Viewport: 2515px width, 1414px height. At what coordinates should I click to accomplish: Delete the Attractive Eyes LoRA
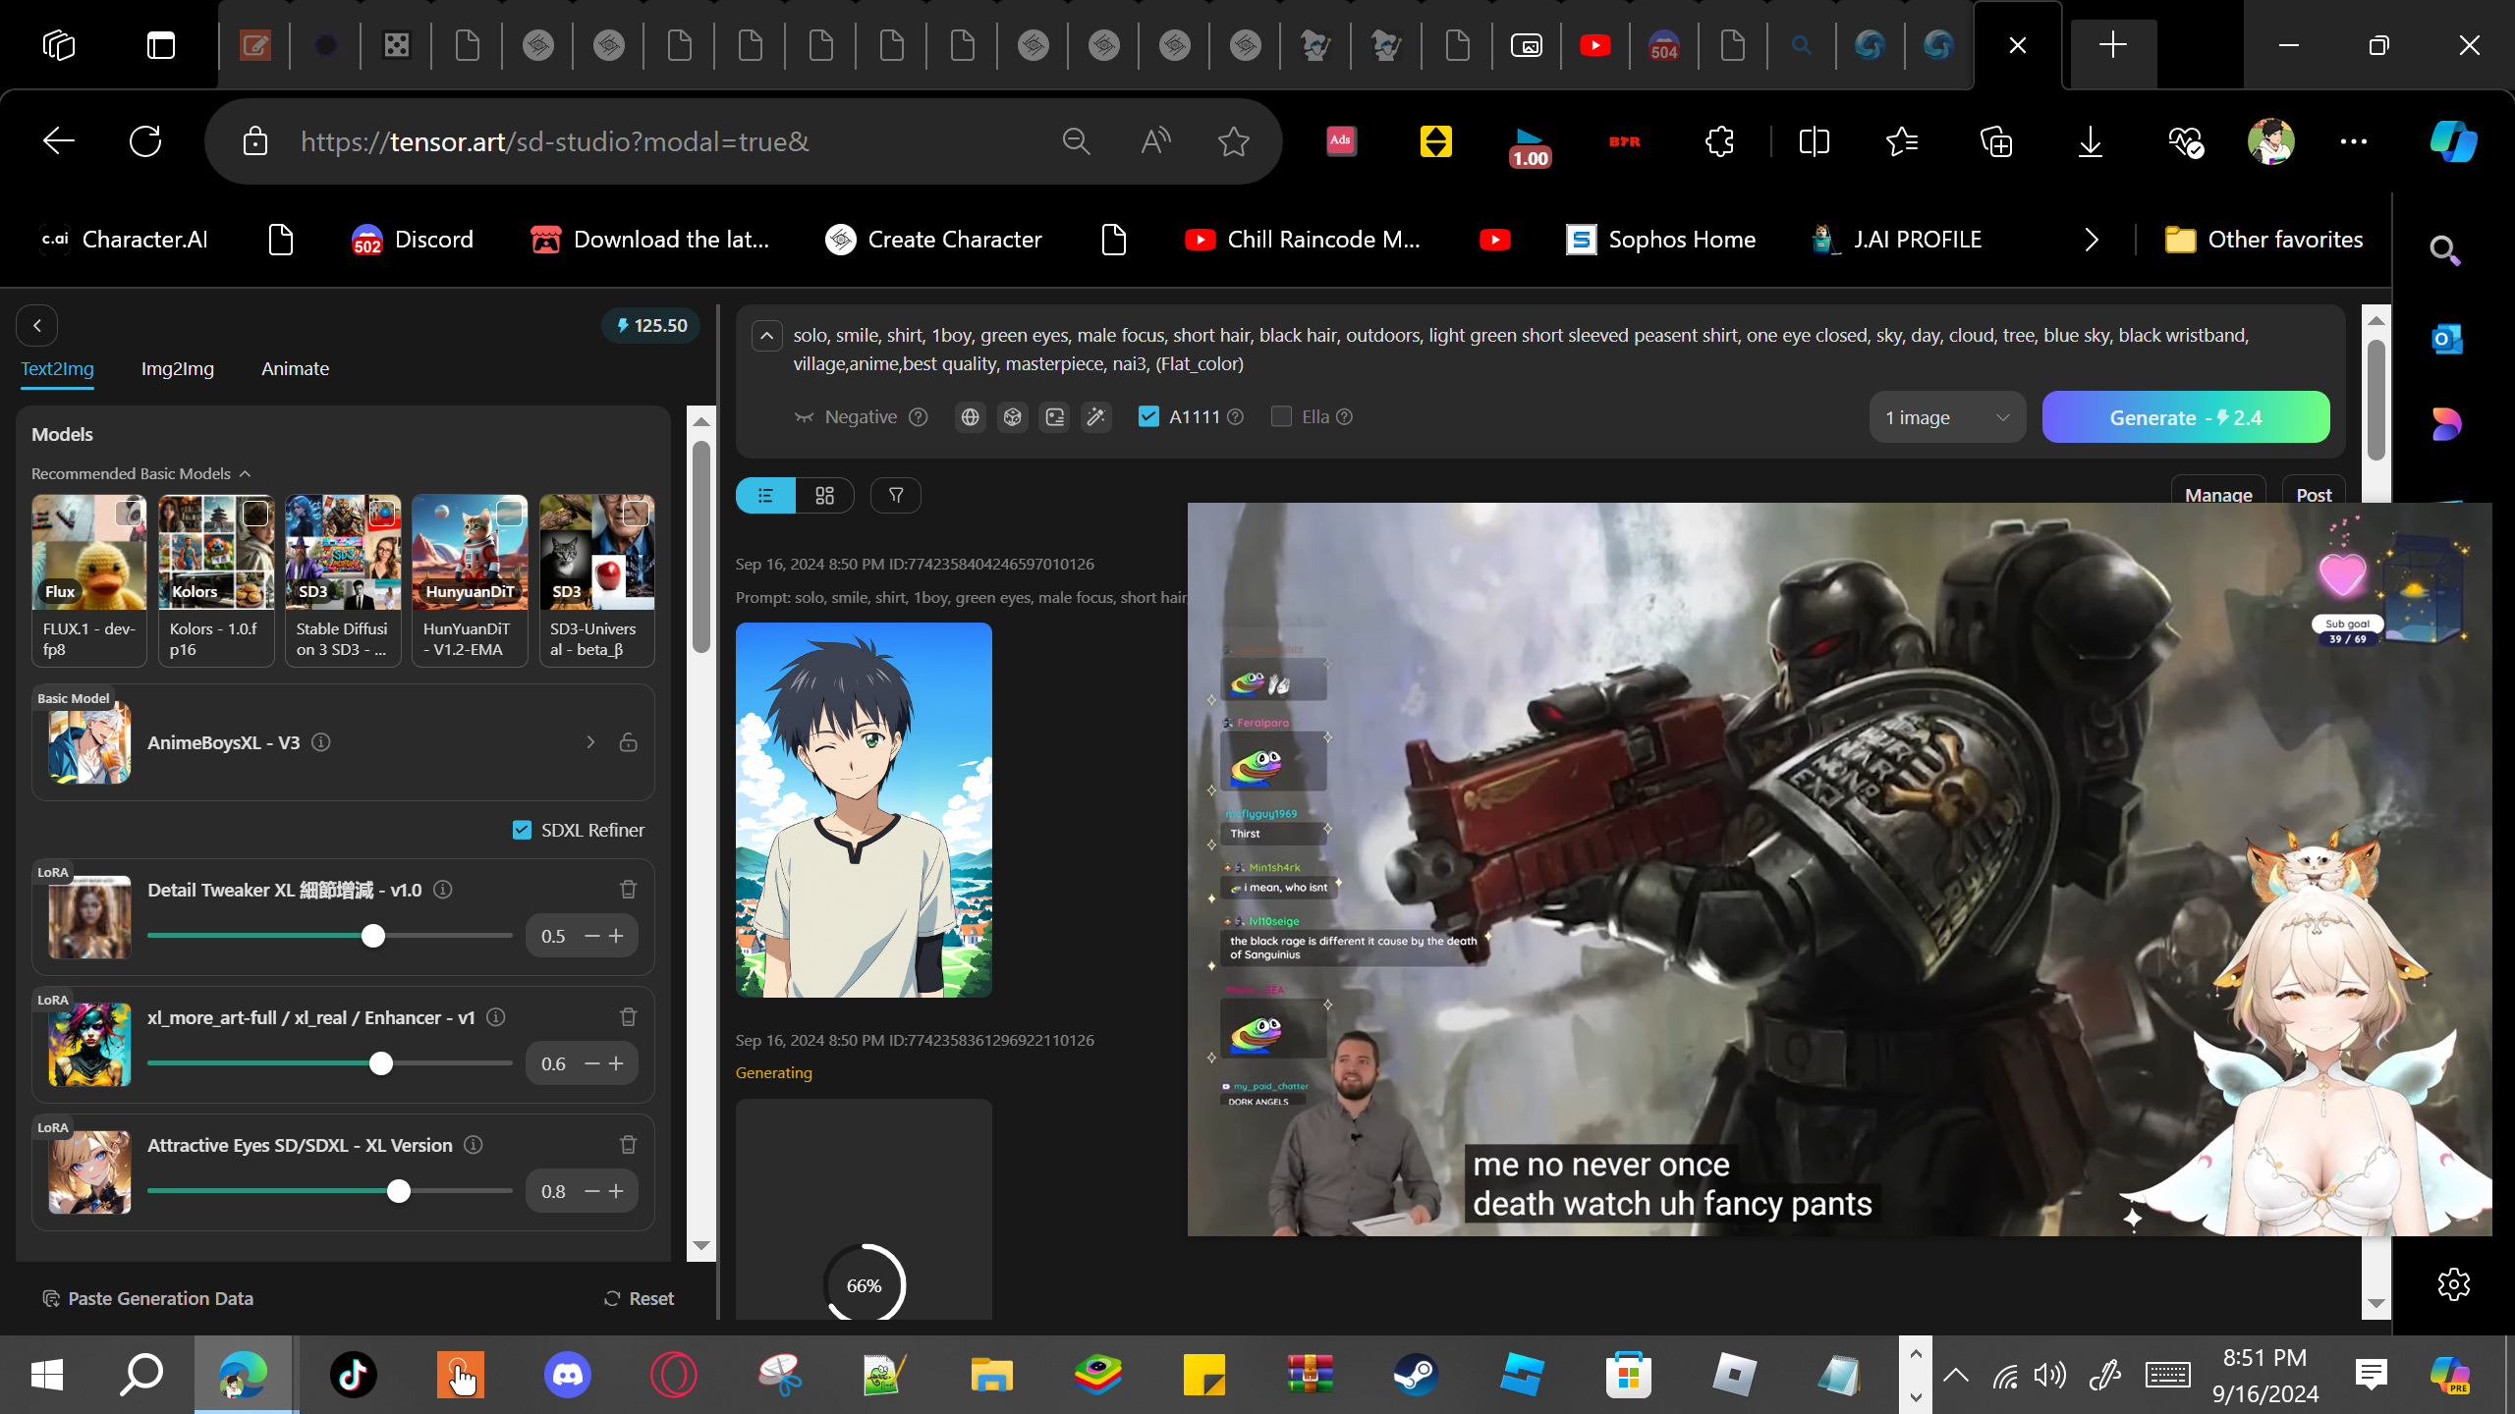click(629, 1145)
